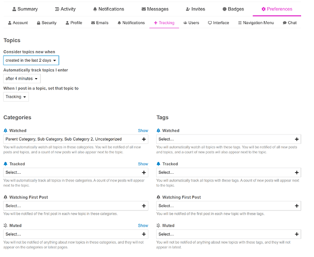Click plus icon in Tags Muted field

click(297, 234)
